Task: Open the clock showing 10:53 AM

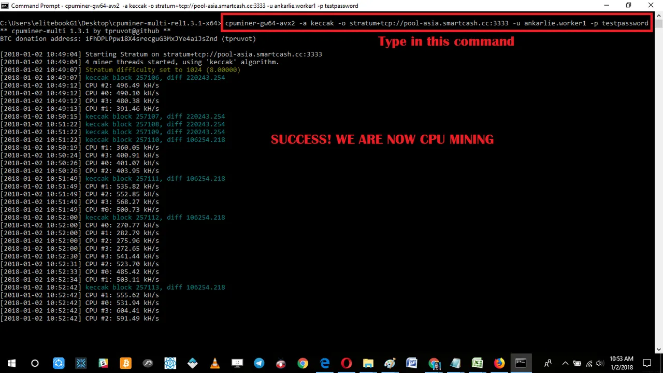Action: pos(622,363)
